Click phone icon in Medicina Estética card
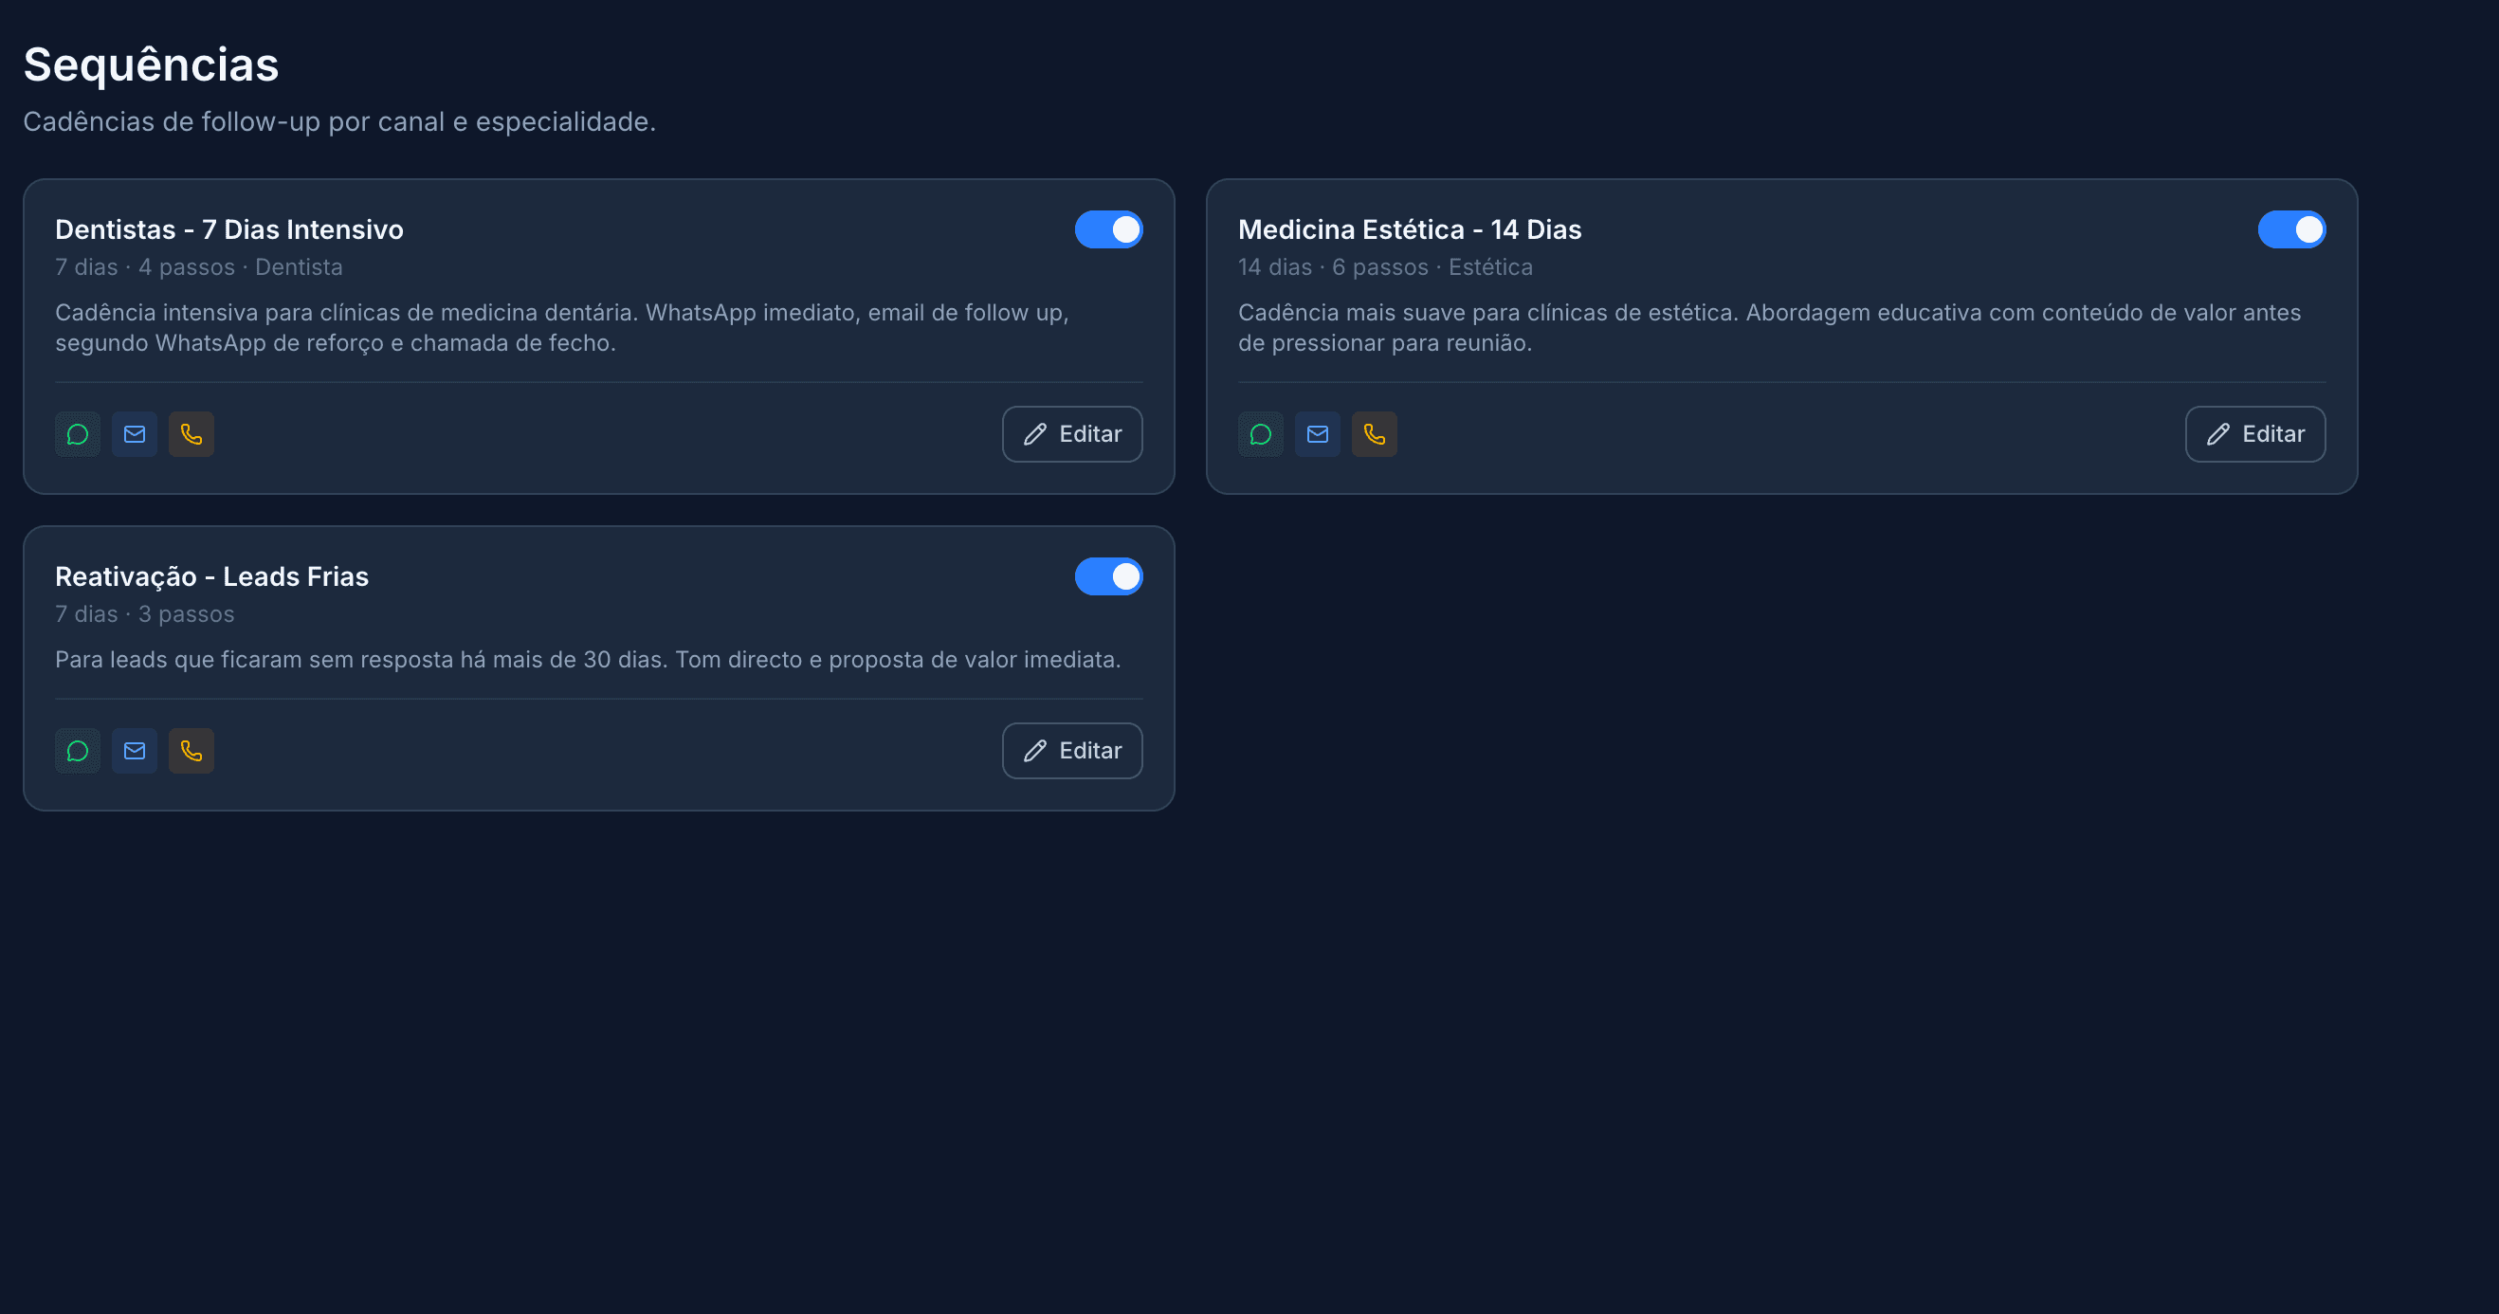This screenshot has height=1314, width=2499. click(1375, 434)
